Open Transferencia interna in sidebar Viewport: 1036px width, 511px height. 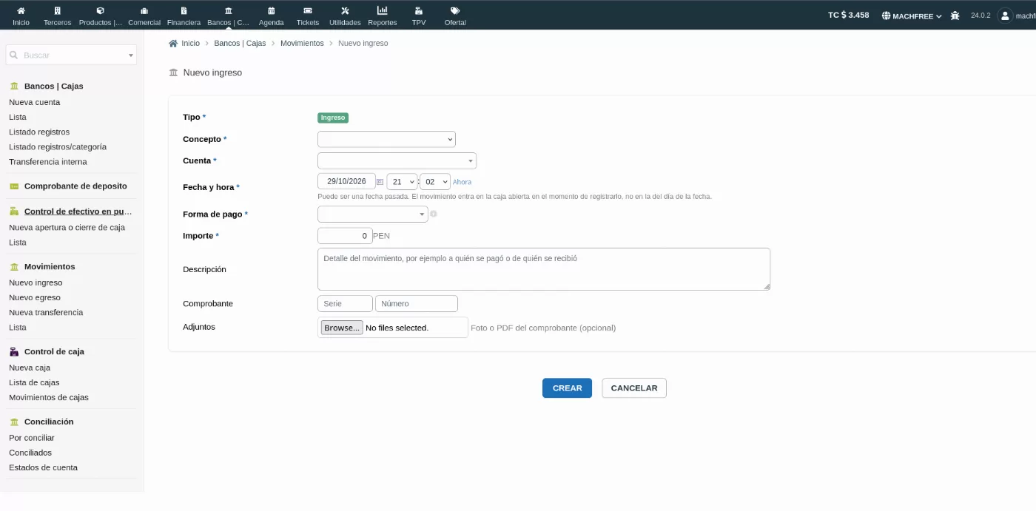48,161
